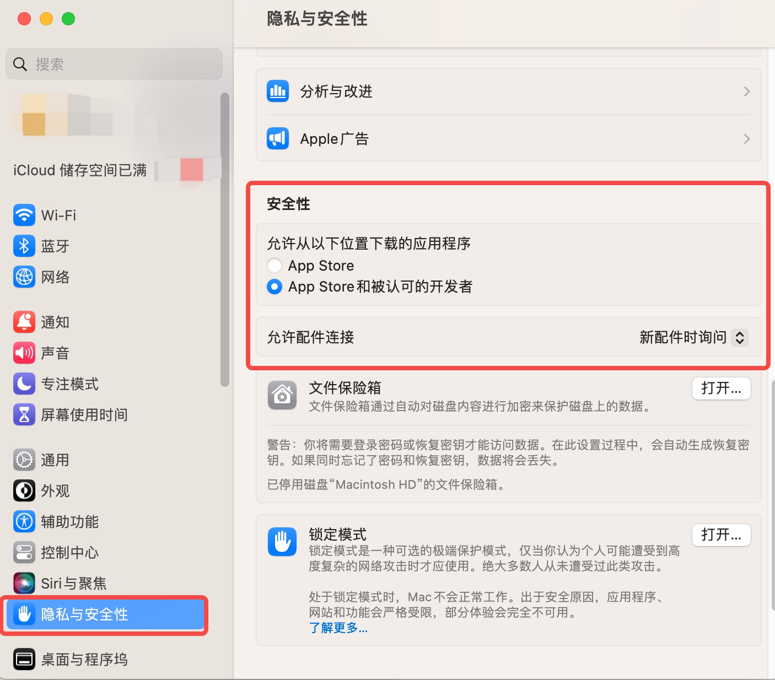775x680 pixels.
Task: Click 打开 button for 锁定模式
Action: 721,535
